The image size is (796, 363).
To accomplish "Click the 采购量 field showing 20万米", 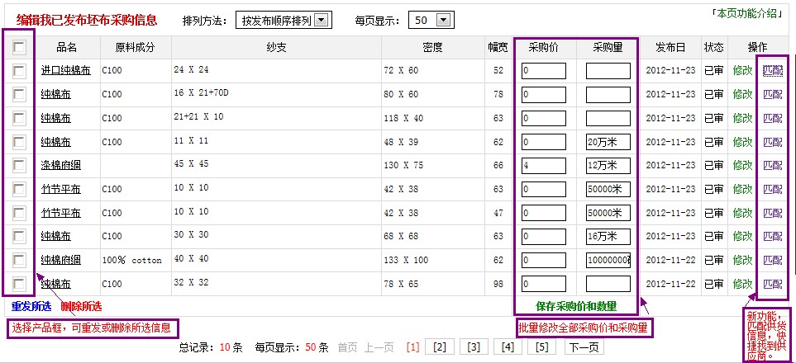I will click(x=608, y=142).
